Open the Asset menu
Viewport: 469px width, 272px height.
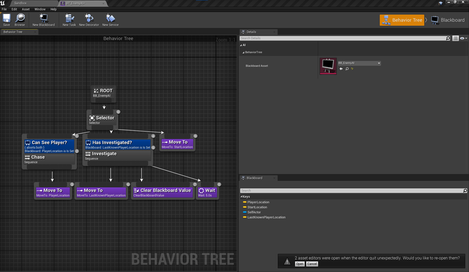pyautogui.click(x=25, y=9)
